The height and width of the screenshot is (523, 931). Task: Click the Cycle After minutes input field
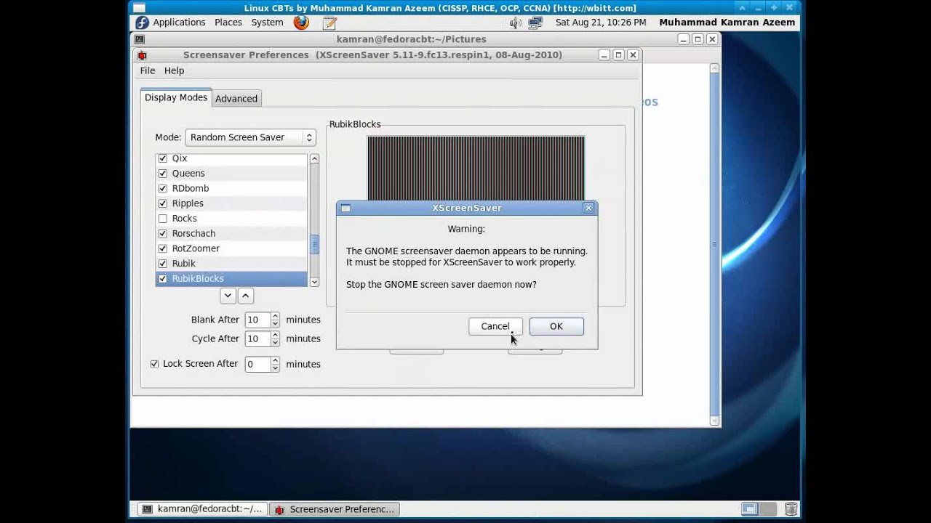click(257, 338)
